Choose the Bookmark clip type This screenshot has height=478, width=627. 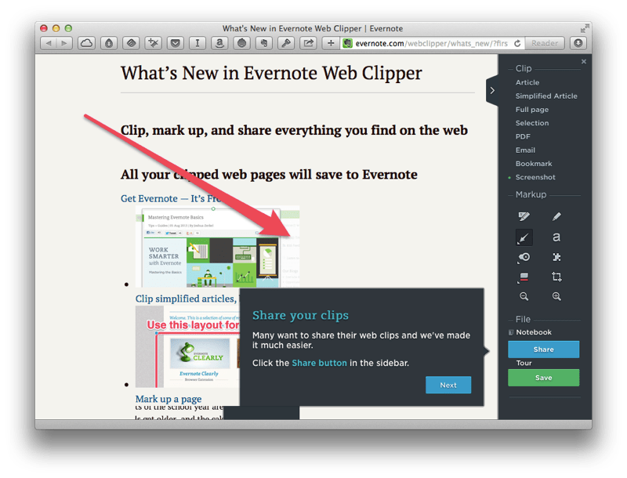[x=534, y=164]
